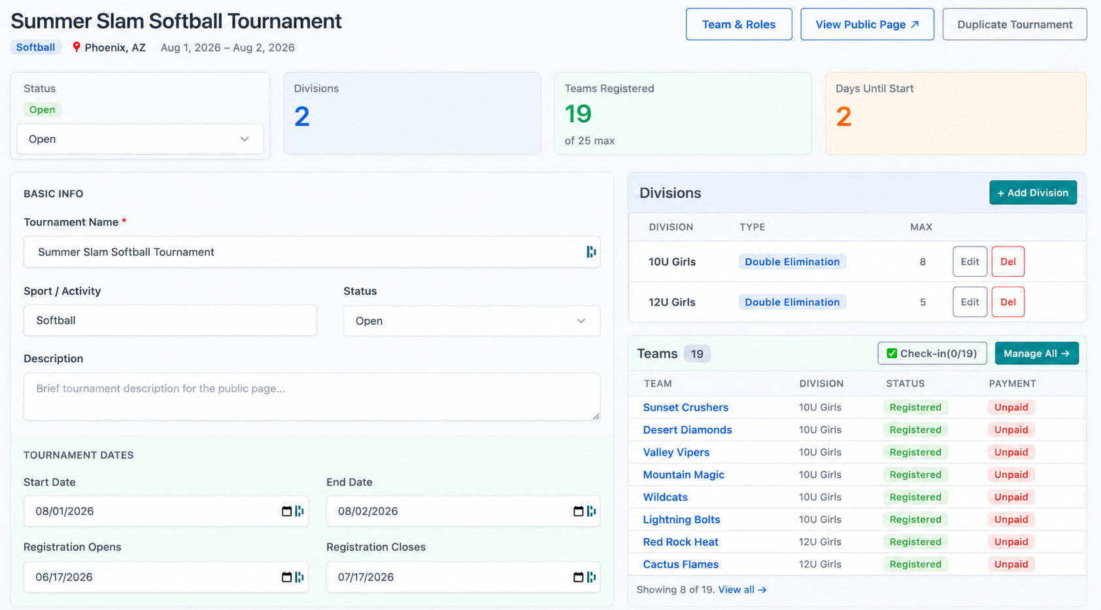The image size is (1101, 610).
Task: Delete the 12U Girls division
Action: point(1008,302)
